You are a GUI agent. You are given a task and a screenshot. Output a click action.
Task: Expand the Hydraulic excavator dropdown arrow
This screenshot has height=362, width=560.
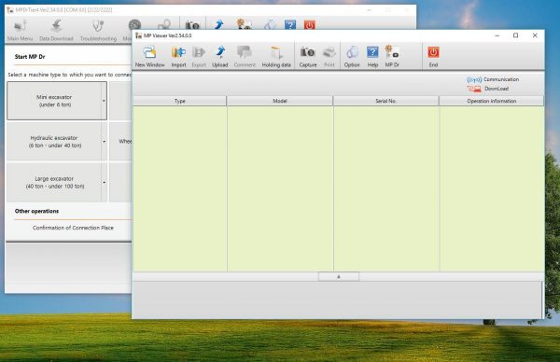[x=104, y=142]
